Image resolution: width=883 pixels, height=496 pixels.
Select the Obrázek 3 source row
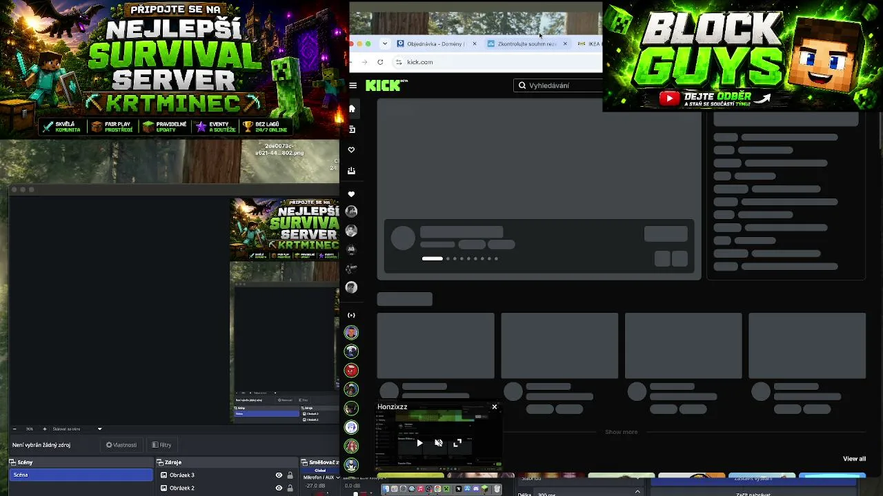226,475
